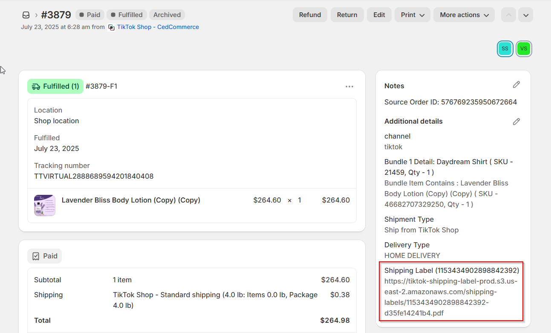
Task: Click the order number #3879 heading
Action: click(x=56, y=15)
